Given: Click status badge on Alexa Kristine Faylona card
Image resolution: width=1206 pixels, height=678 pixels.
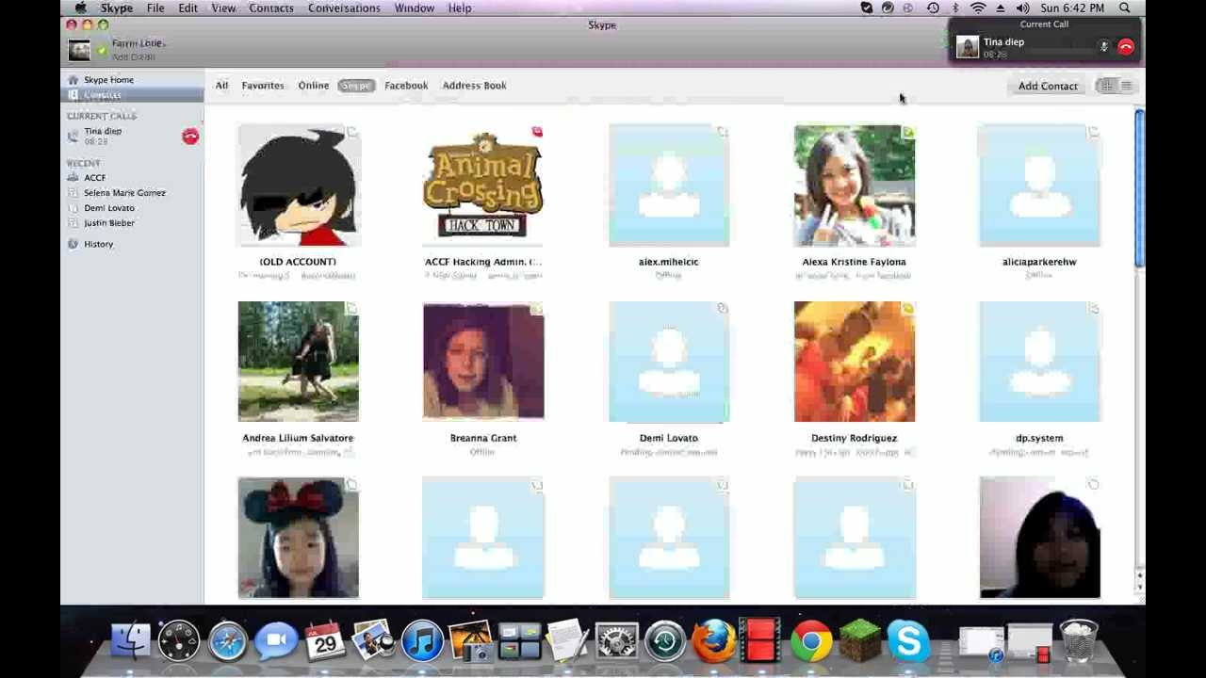Looking at the screenshot, I should coord(908,132).
